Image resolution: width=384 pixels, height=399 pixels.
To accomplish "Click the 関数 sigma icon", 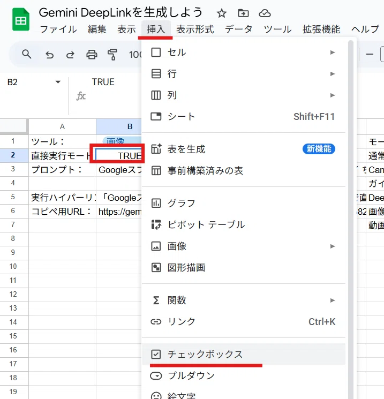I will coord(156,300).
